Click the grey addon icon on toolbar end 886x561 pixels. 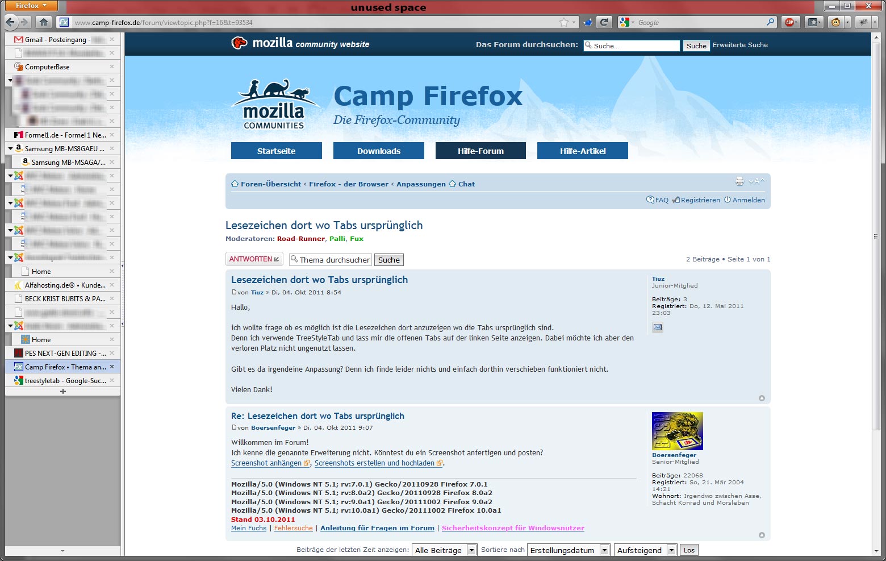coord(863,22)
